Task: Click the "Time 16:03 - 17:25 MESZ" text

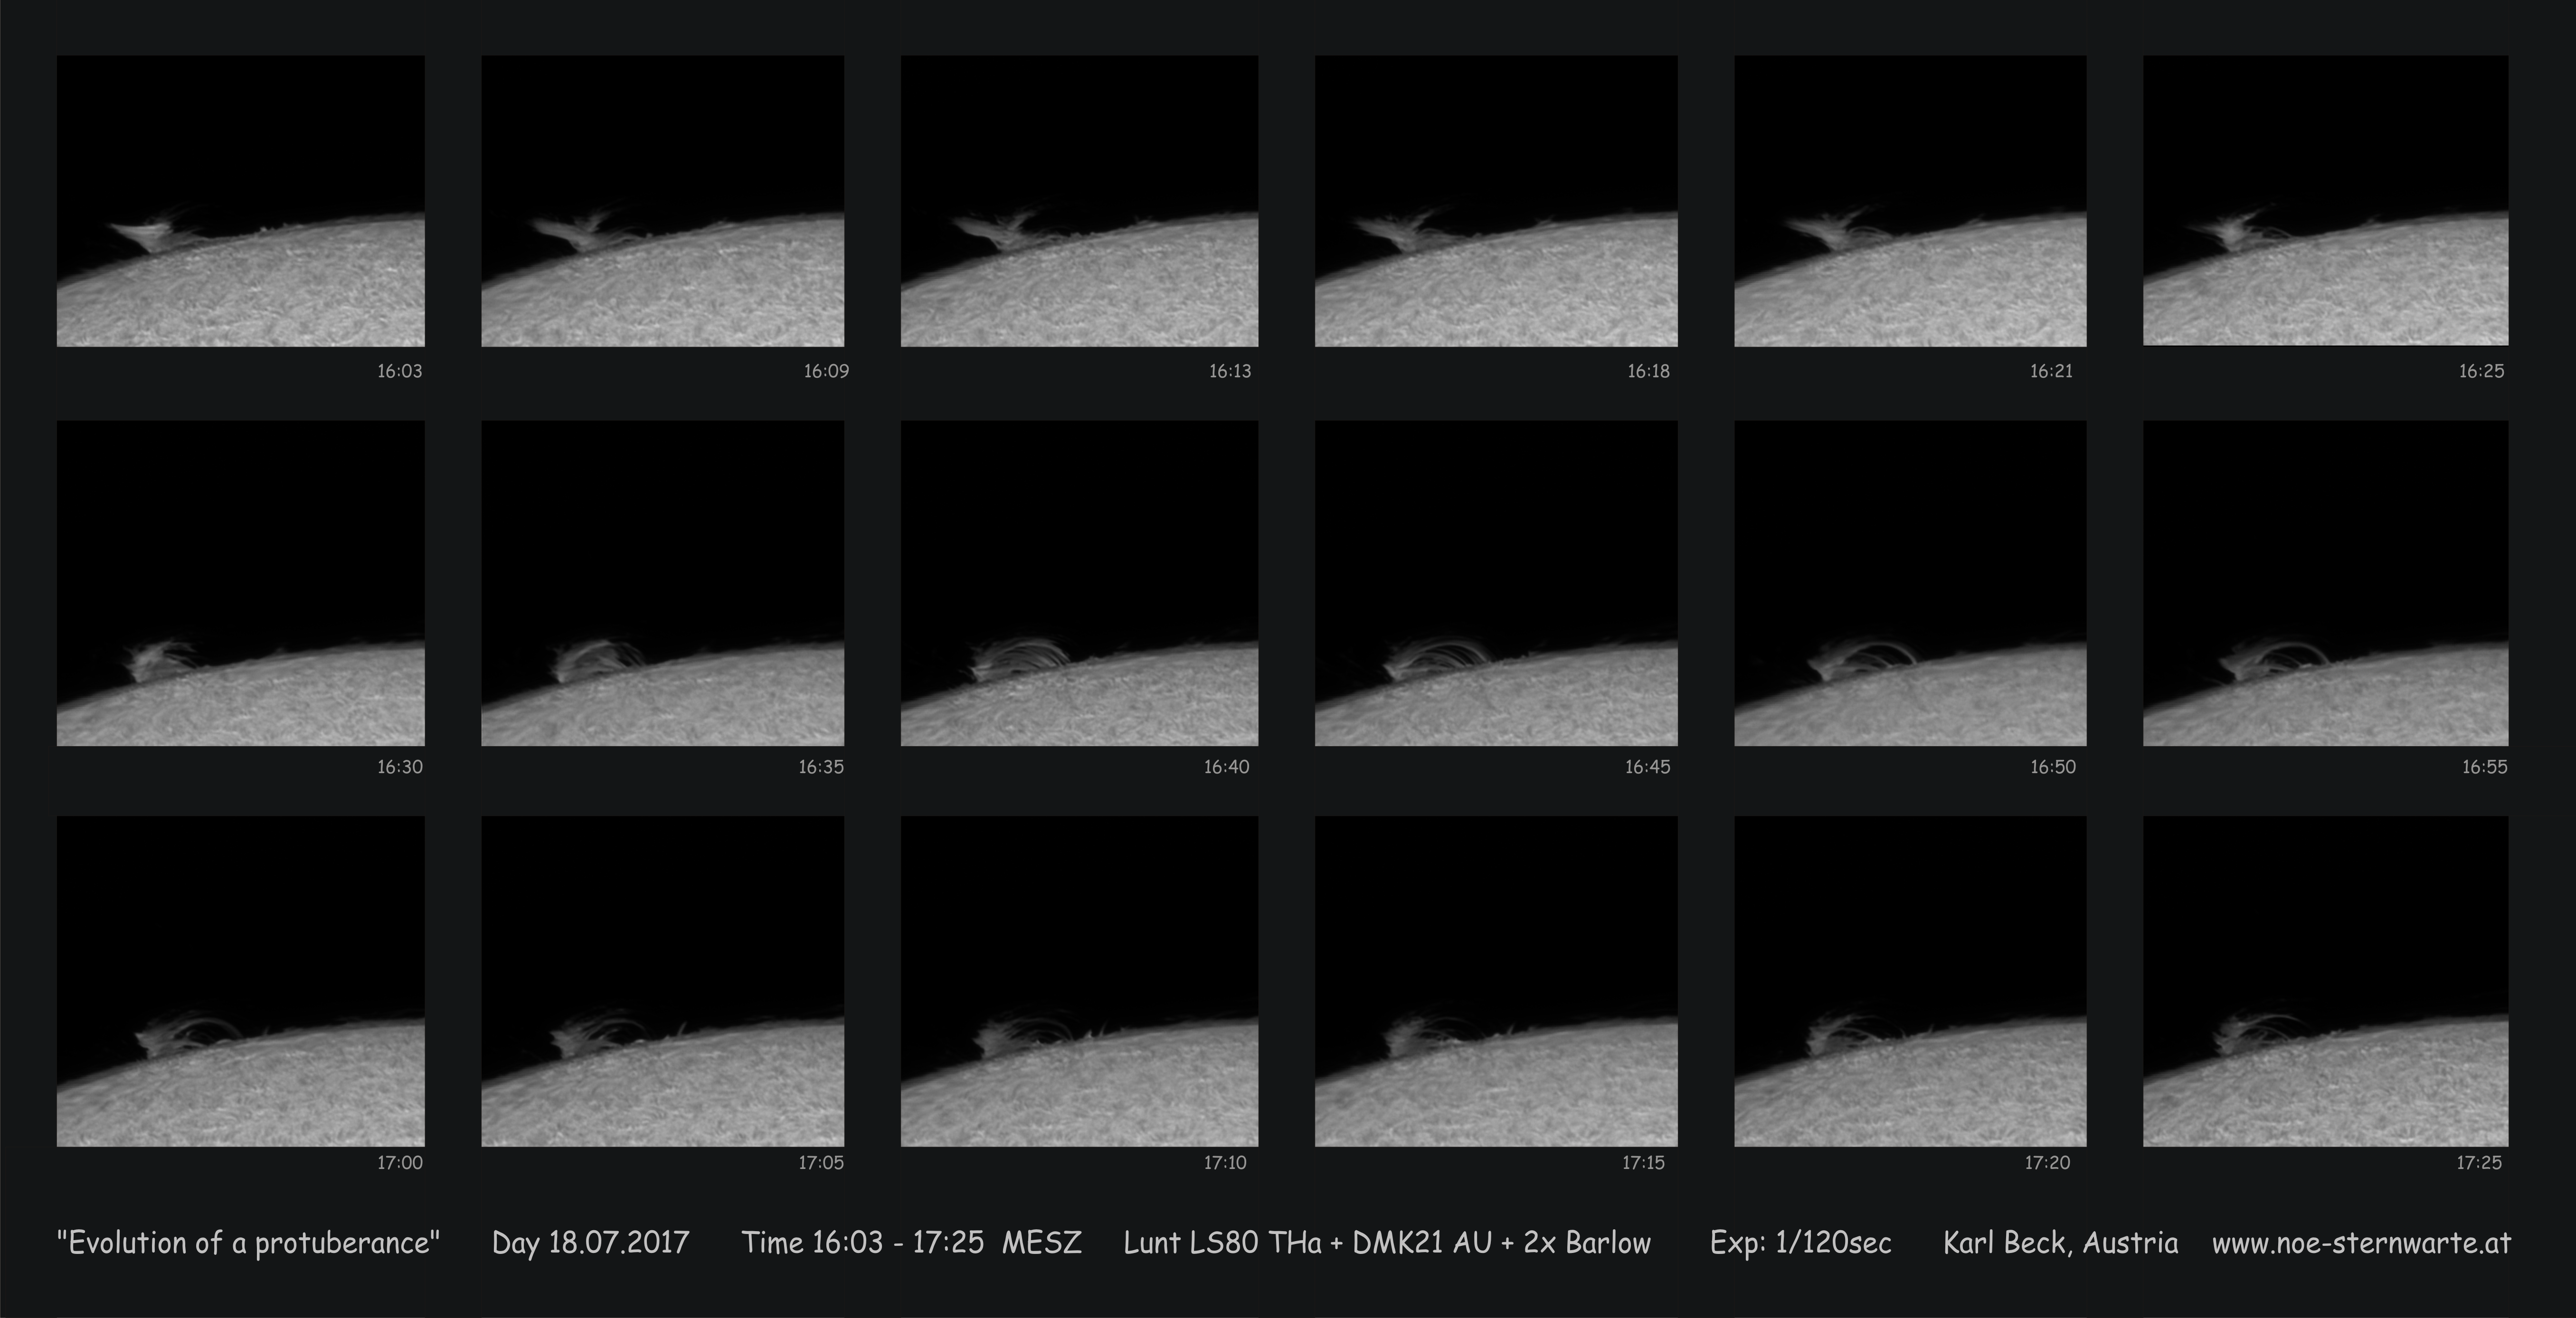Action: 911,1242
